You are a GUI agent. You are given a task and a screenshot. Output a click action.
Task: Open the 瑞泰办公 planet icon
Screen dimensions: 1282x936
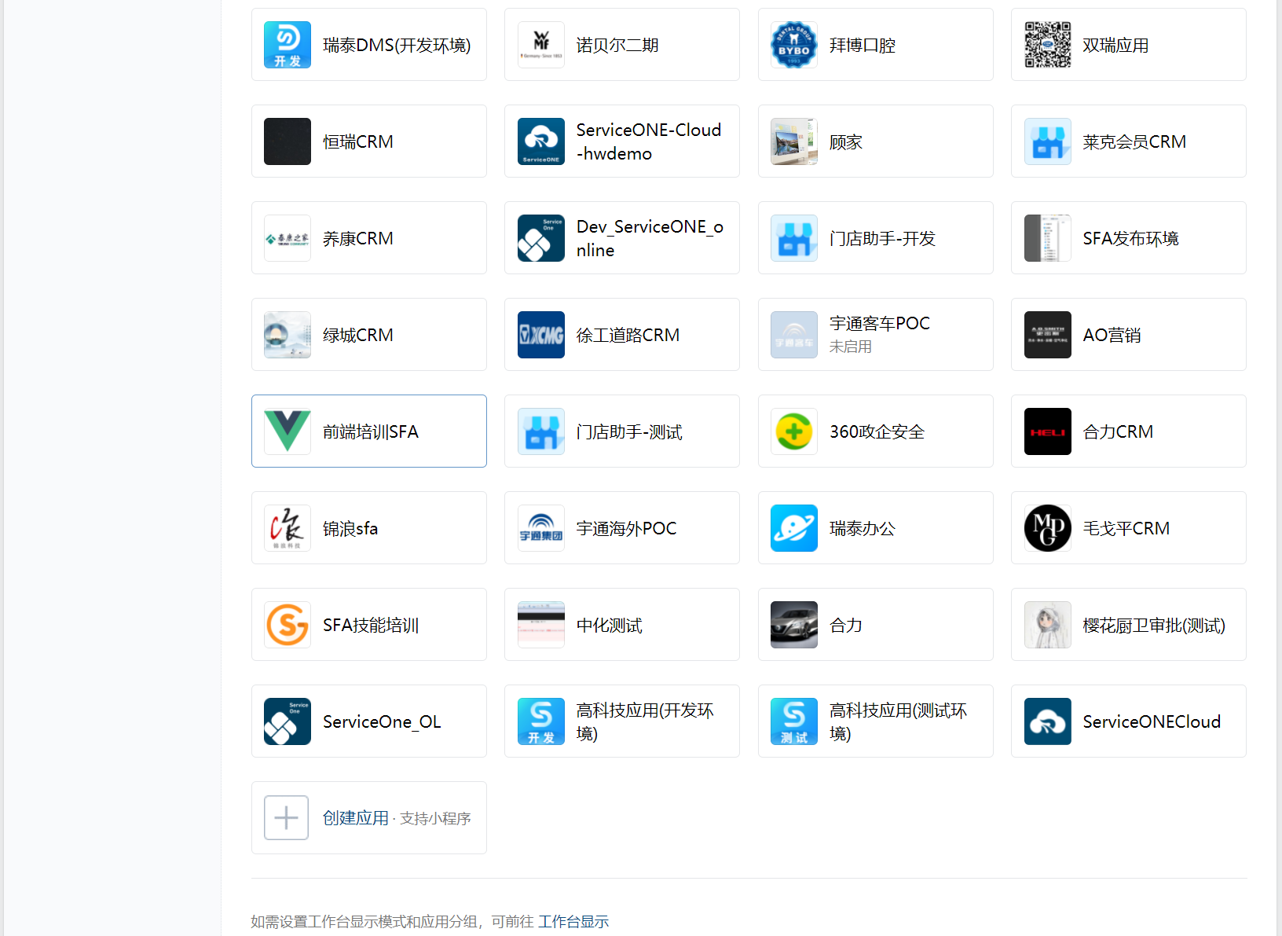point(794,528)
